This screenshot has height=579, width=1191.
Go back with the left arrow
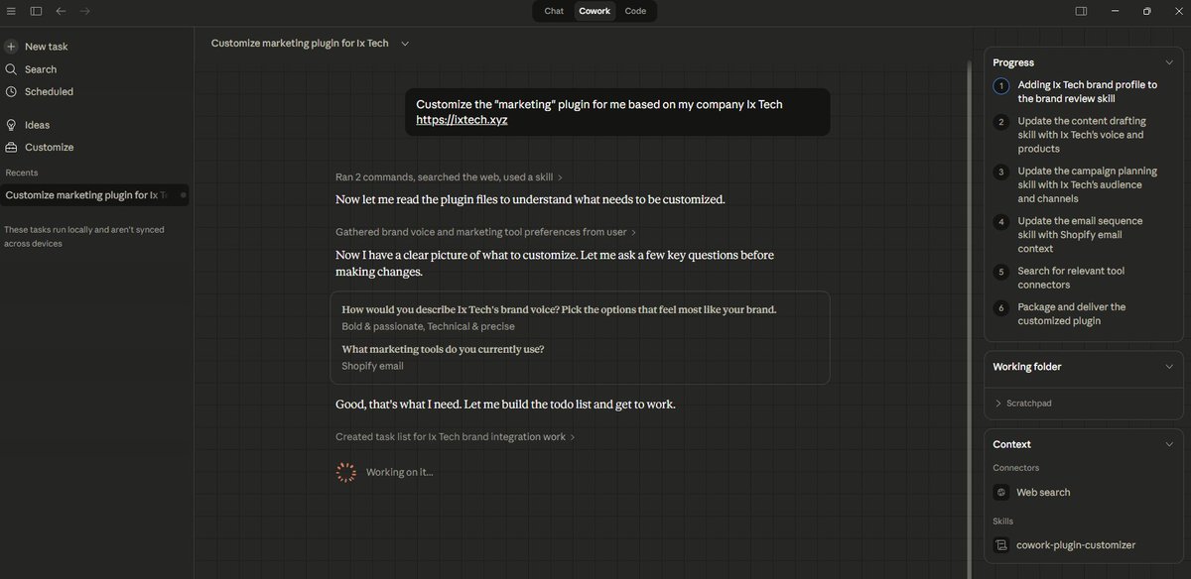pyautogui.click(x=61, y=11)
